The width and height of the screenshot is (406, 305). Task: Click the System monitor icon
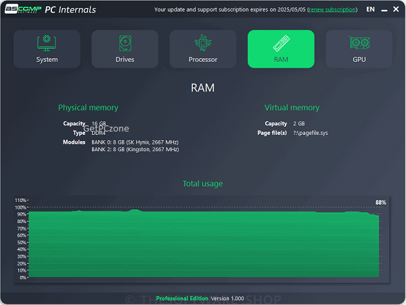[x=47, y=43]
